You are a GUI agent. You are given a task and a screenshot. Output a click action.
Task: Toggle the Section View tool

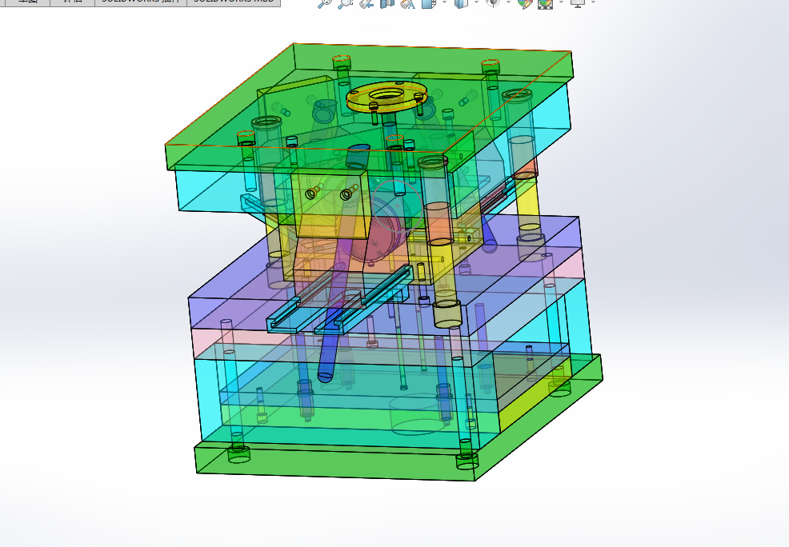tap(387, 3)
